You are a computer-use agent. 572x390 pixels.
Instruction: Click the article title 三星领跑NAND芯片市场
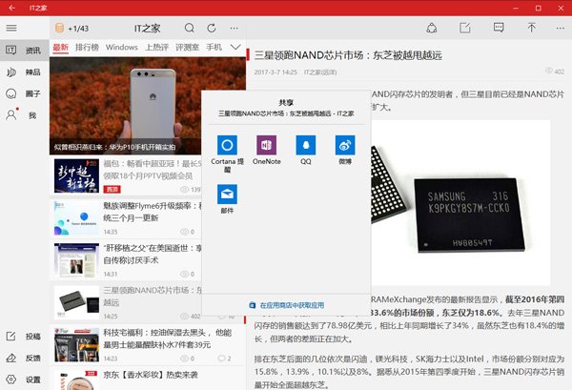348,55
